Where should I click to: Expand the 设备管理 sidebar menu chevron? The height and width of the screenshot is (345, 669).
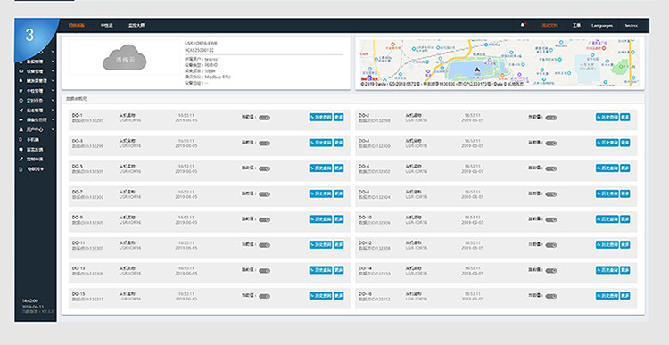coord(53,71)
